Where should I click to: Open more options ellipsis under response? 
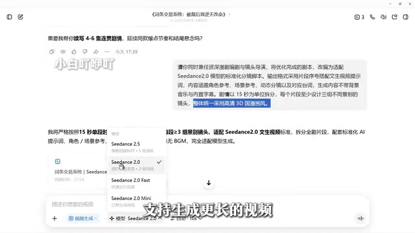[x=106, y=52]
